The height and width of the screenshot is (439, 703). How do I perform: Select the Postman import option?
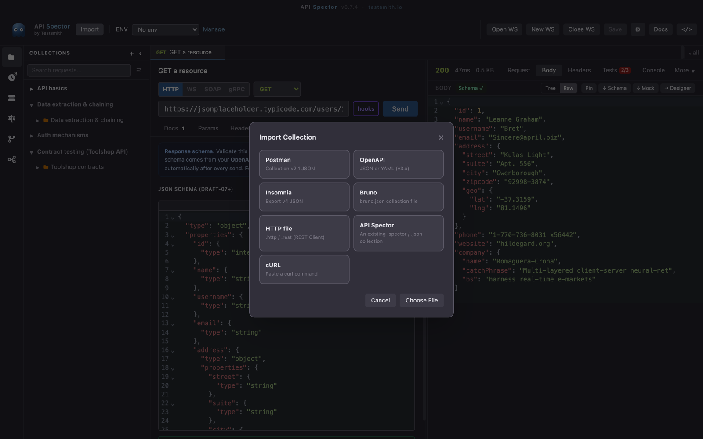coord(304,164)
